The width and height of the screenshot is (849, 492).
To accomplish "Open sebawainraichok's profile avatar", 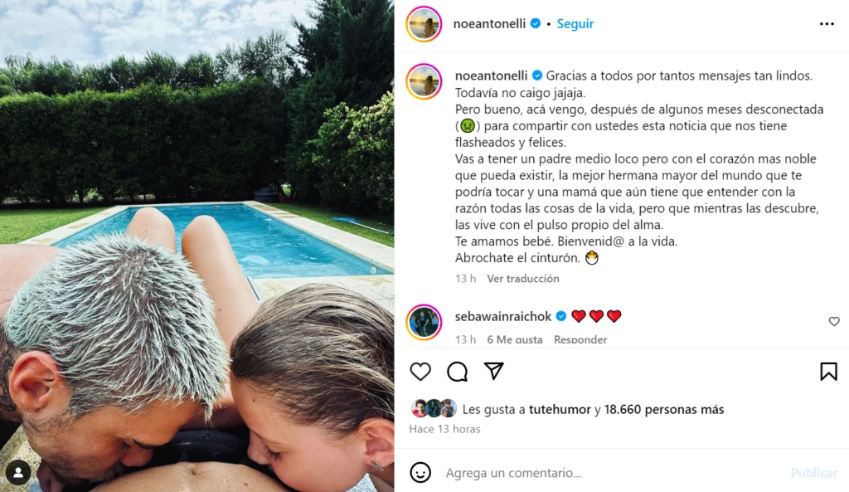I will tap(424, 322).
